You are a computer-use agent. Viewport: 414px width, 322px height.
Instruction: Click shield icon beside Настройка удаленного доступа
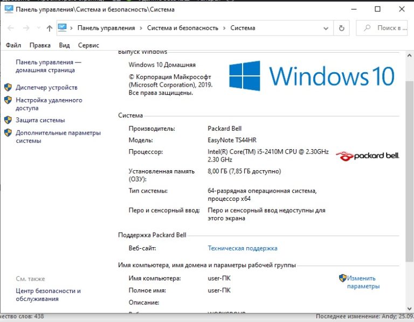[8, 100]
